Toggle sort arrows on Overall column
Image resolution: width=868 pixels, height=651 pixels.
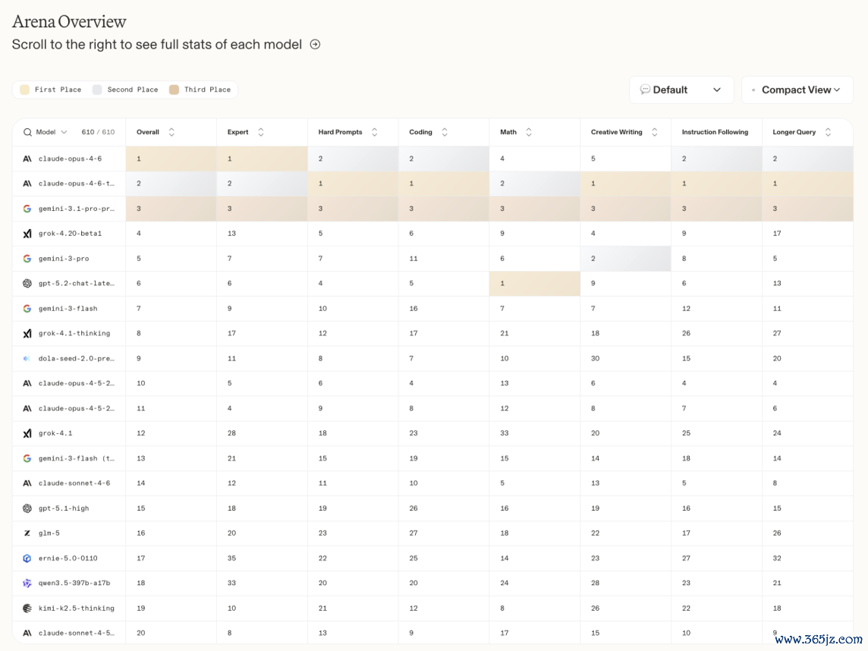171,132
